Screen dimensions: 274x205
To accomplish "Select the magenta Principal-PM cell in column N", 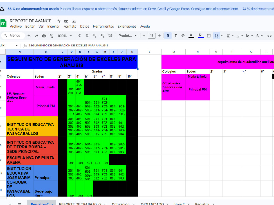I will click(198, 89).
